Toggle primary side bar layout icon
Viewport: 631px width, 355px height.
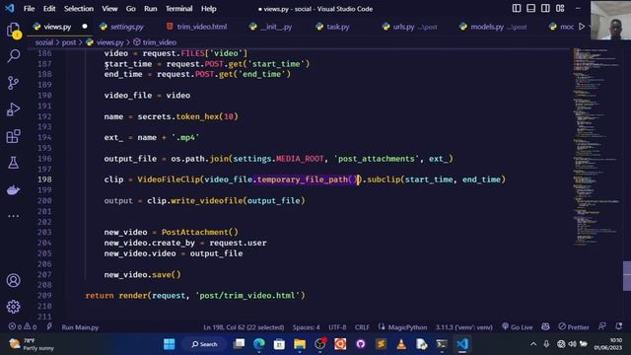pyautogui.click(x=517, y=9)
